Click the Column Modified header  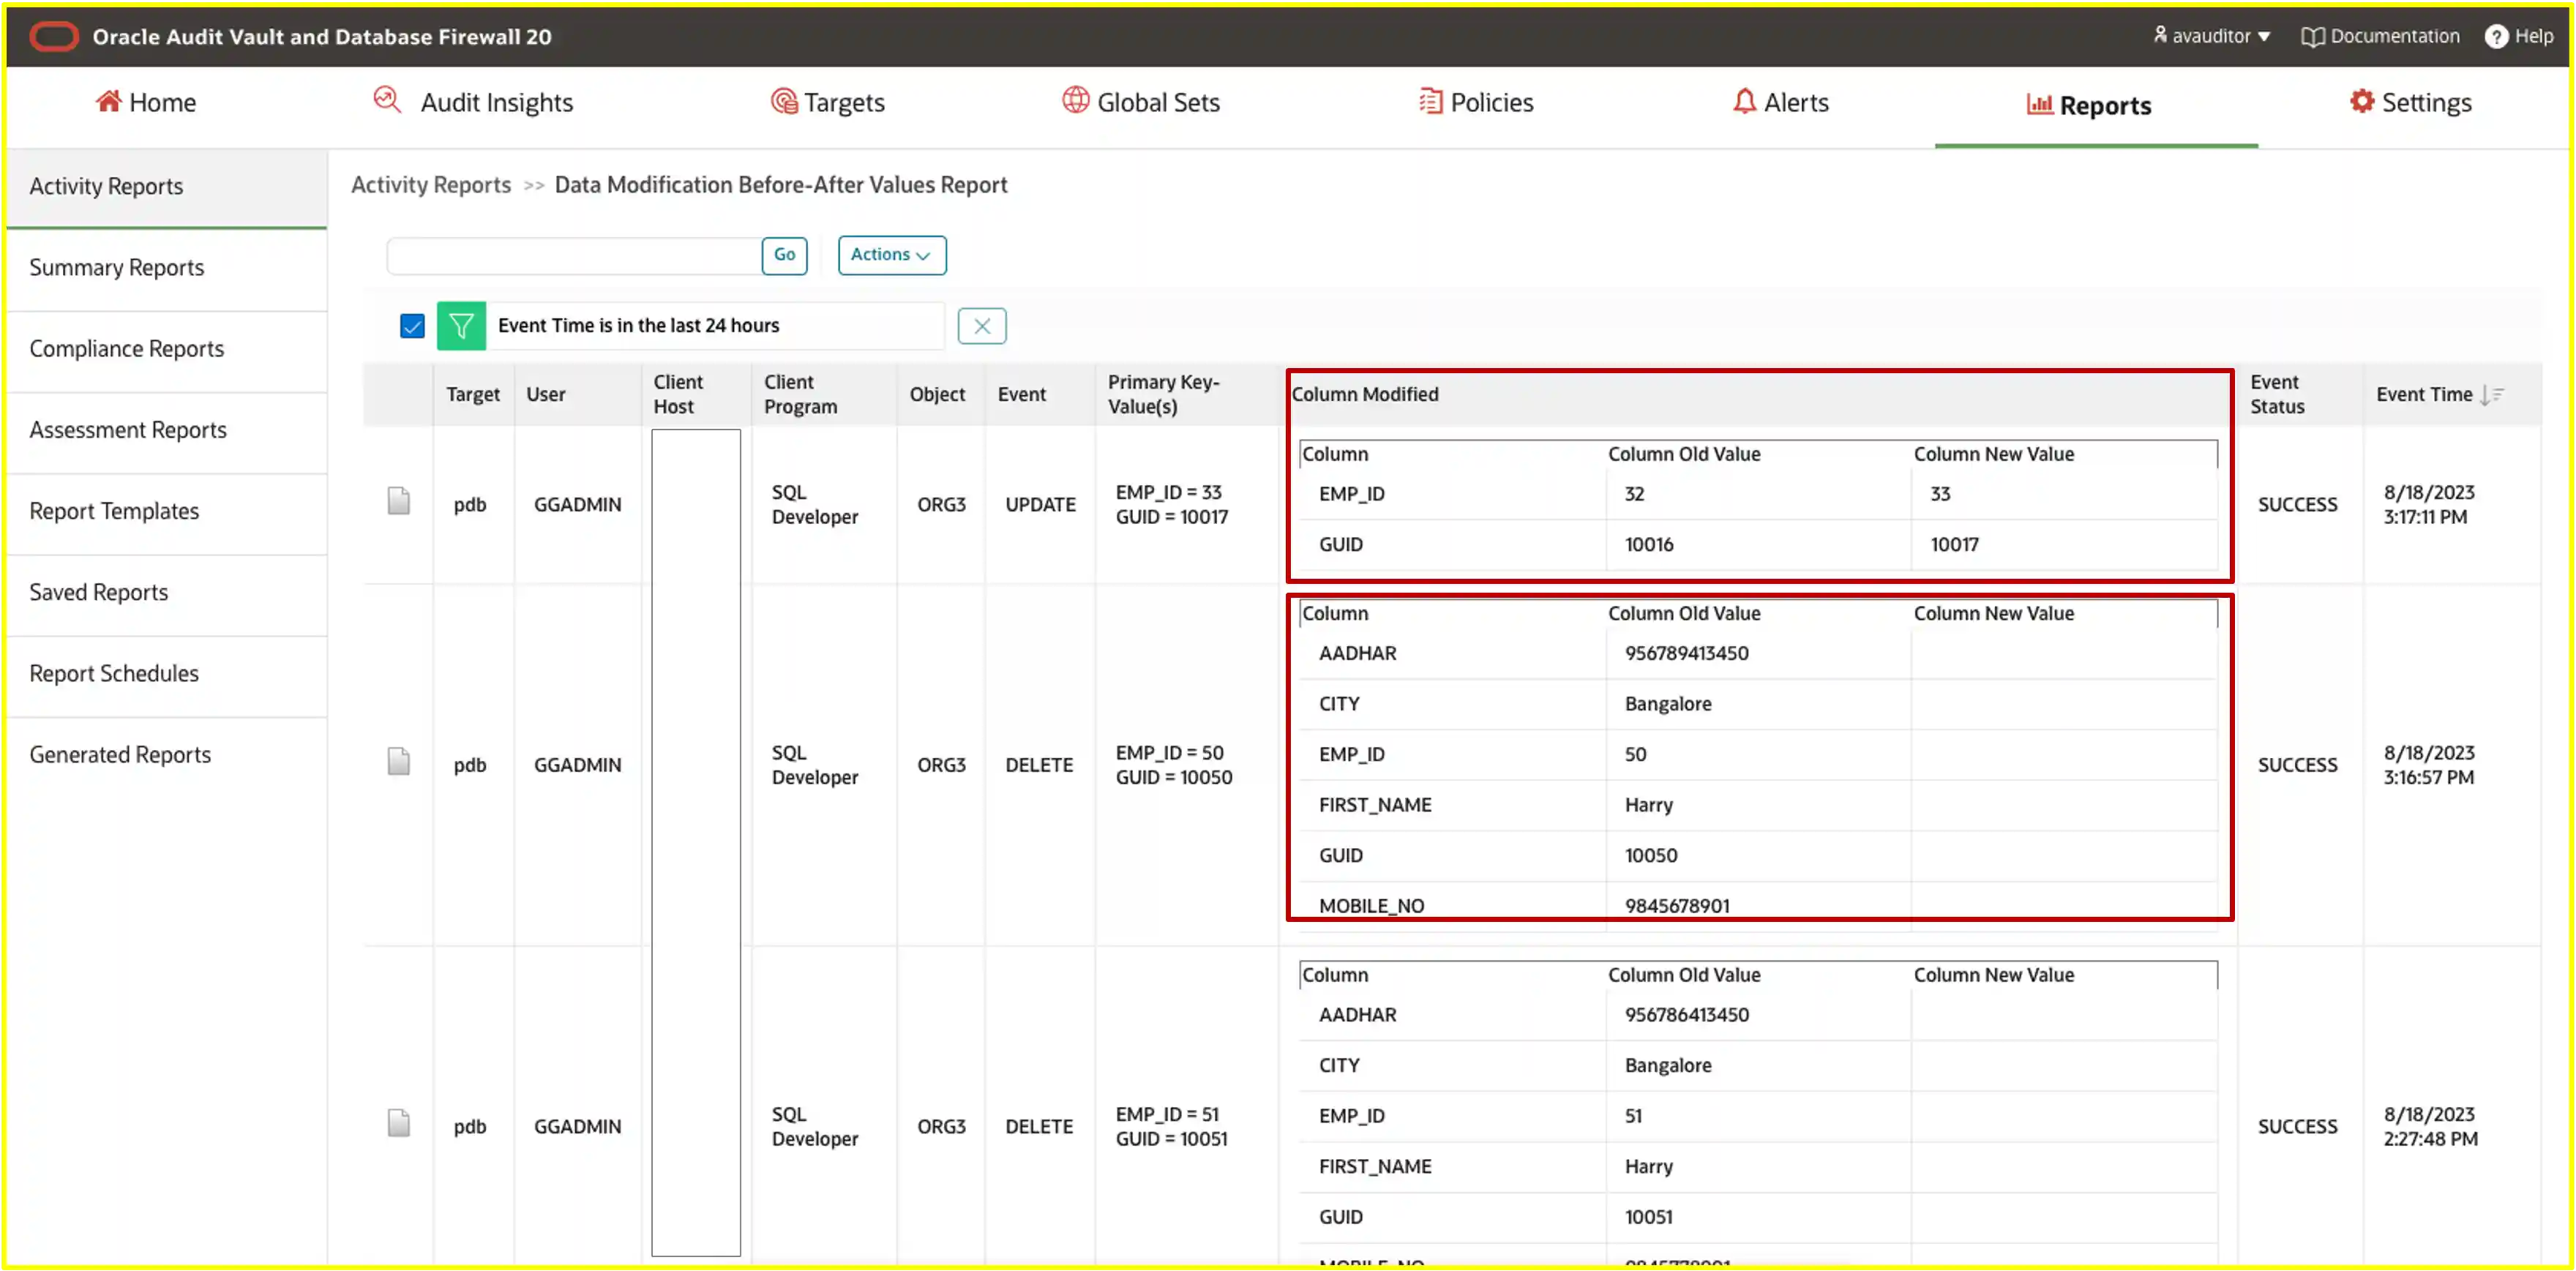coord(1365,394)
